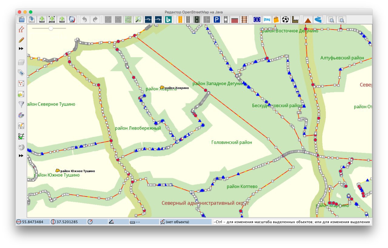Viewport: 388px width, 248px height.
Task: Expand more edit tools double arrow
Action: pyautogui.click(x=21, y=49)
